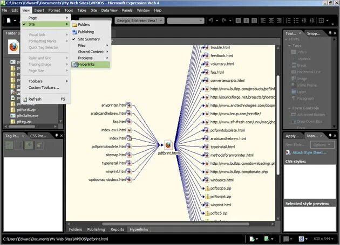Screen dimensions: 340x245
Task: Expand the Files submenu
Action: point(91,45)
